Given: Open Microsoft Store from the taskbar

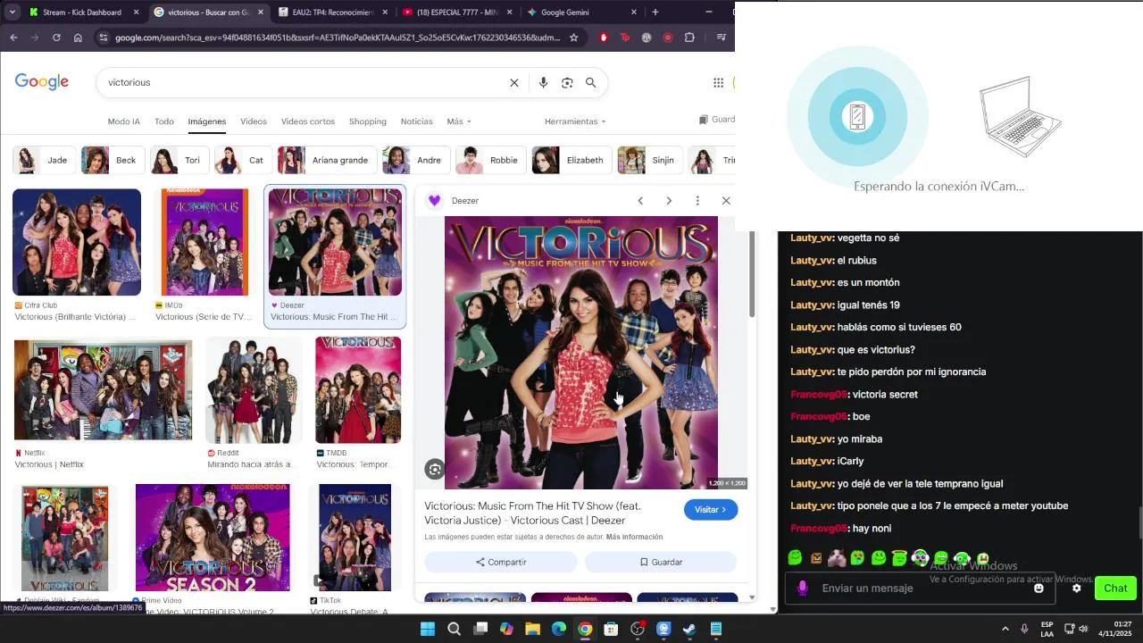Looking at the screenshot, I should click(x=611, y=629).
